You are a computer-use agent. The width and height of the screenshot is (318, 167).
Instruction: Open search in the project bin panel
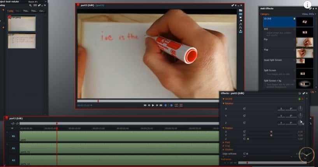[x=30, y=5]
